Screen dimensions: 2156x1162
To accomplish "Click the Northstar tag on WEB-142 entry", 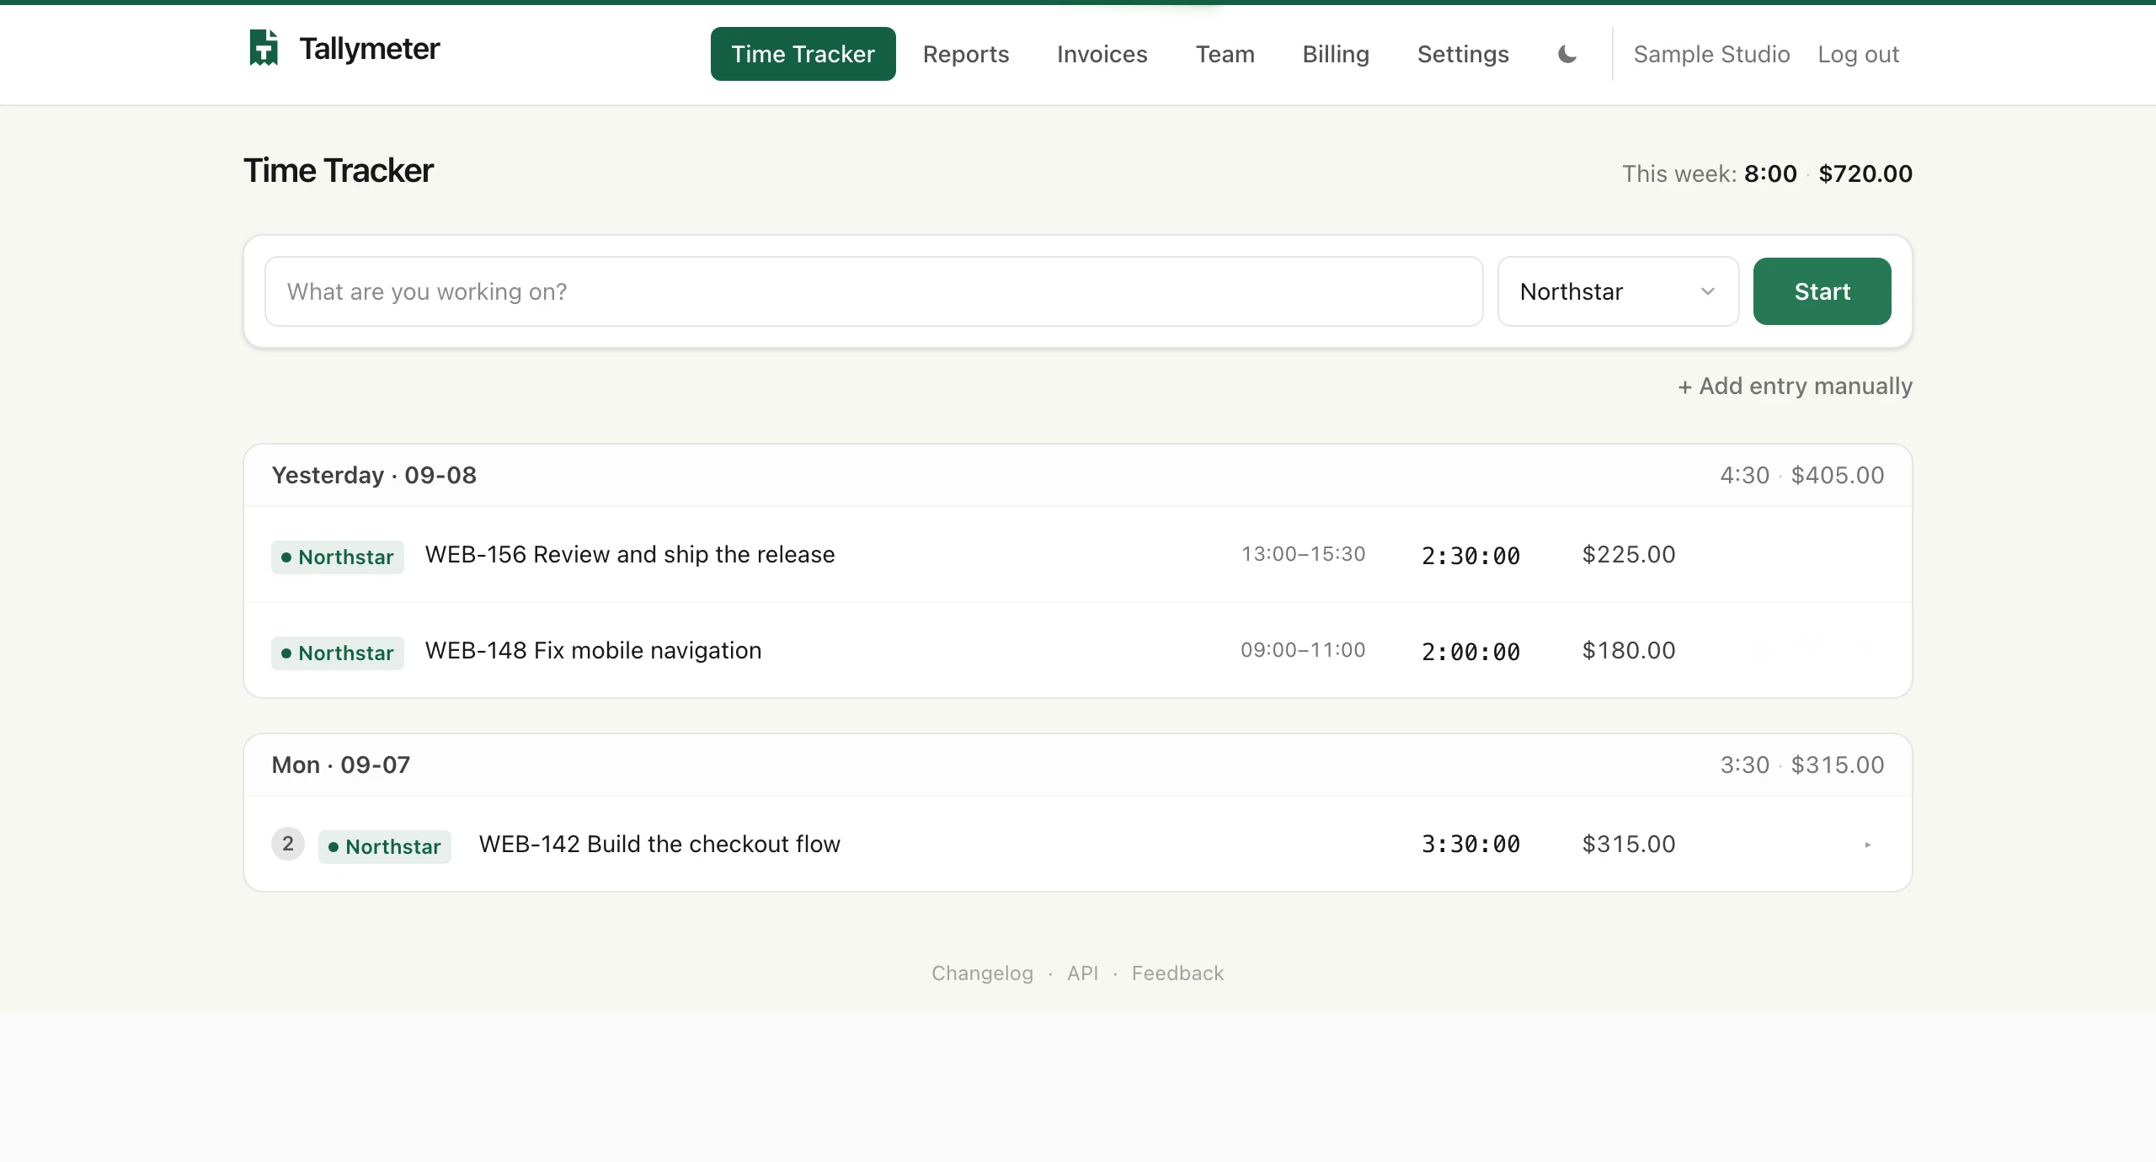I will tap(385, 847).
